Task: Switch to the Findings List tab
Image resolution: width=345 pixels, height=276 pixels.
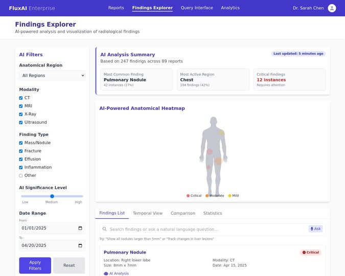Action: (x=112, y=213)
